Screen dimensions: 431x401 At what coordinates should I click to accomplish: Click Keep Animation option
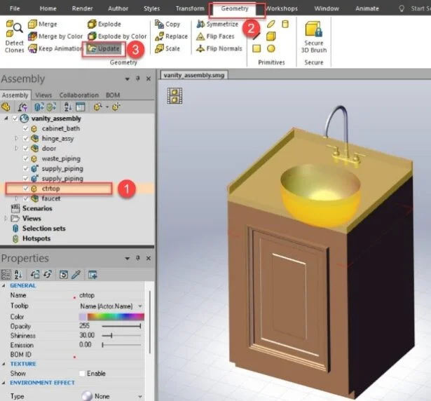coord(55,48)
